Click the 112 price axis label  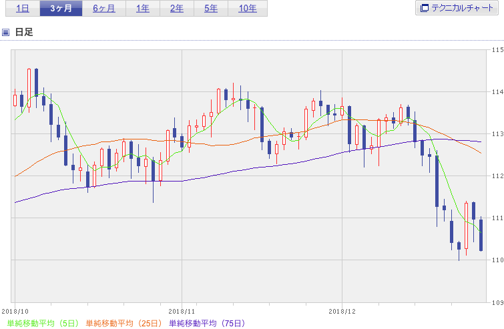point(497,176)
